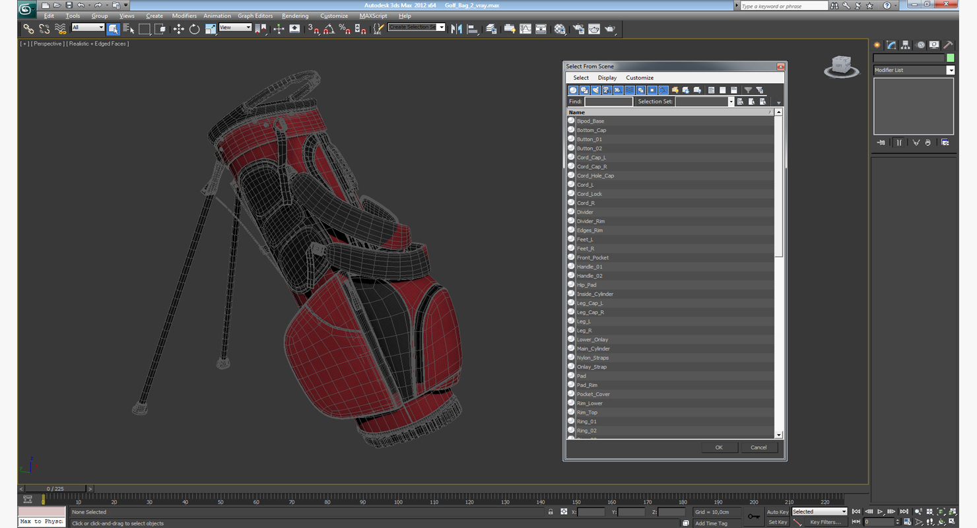Click the ViewCube in viewport
The image size is (977, 528).
pos(841,65)
